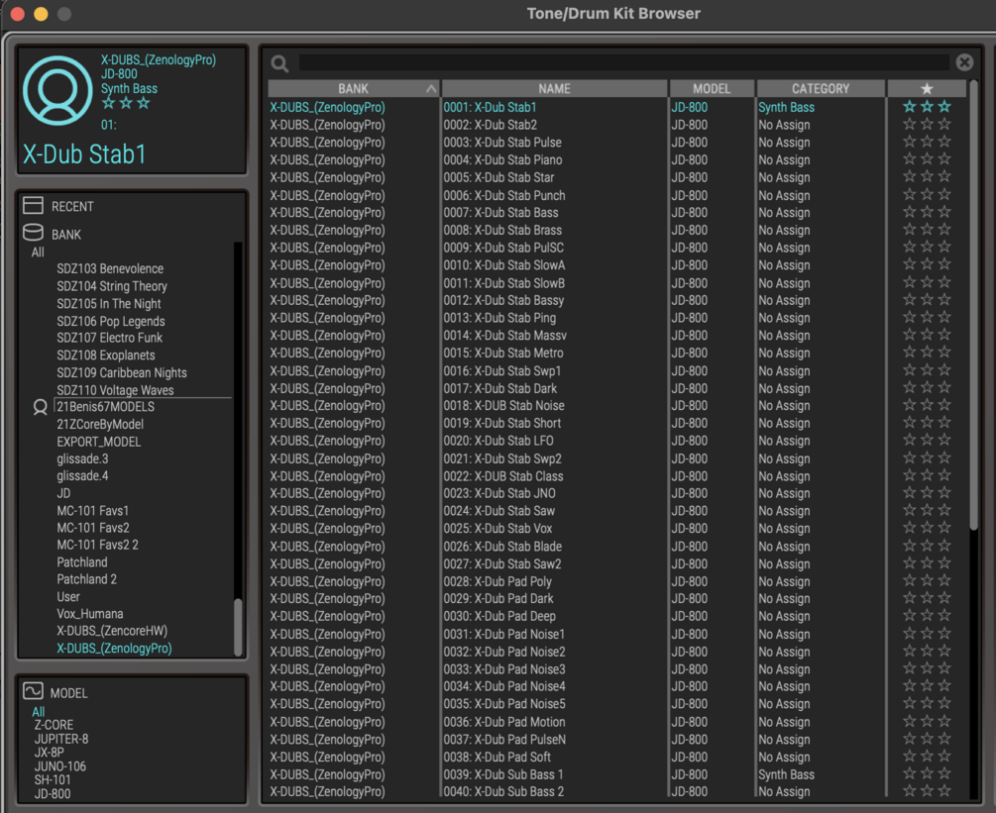
Task: Select tone 0040: X-Dub Sub Bass 2
Action: tap(503, 791)
